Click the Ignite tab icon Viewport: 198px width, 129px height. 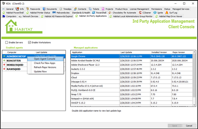point(155,13)
